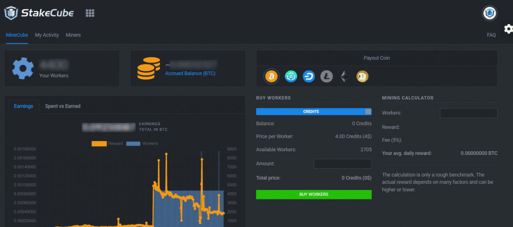Select Dogecoin as payout coin

point(362,77)
